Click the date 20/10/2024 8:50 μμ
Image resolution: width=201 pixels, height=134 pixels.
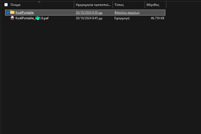click(x=89, y=13)
